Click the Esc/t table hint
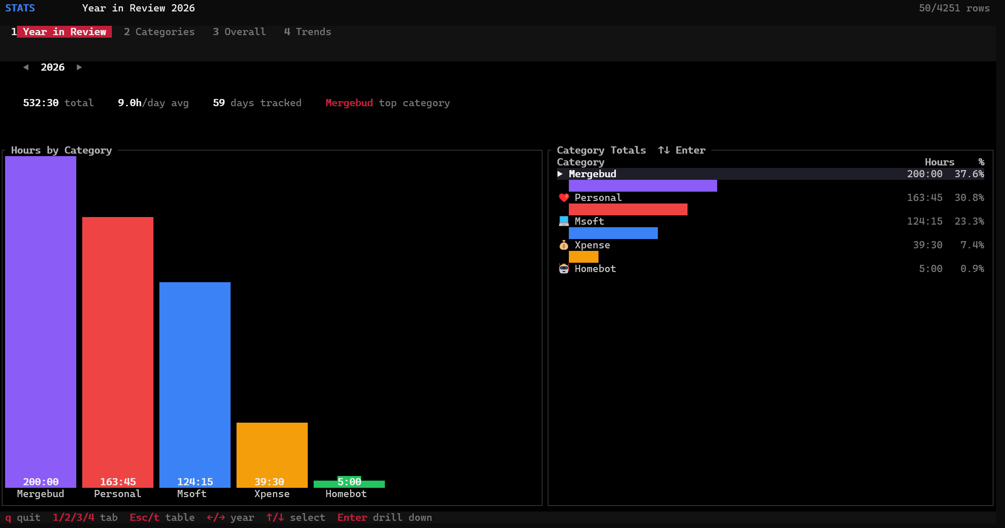1005x528 pixels. pos(162,517)
